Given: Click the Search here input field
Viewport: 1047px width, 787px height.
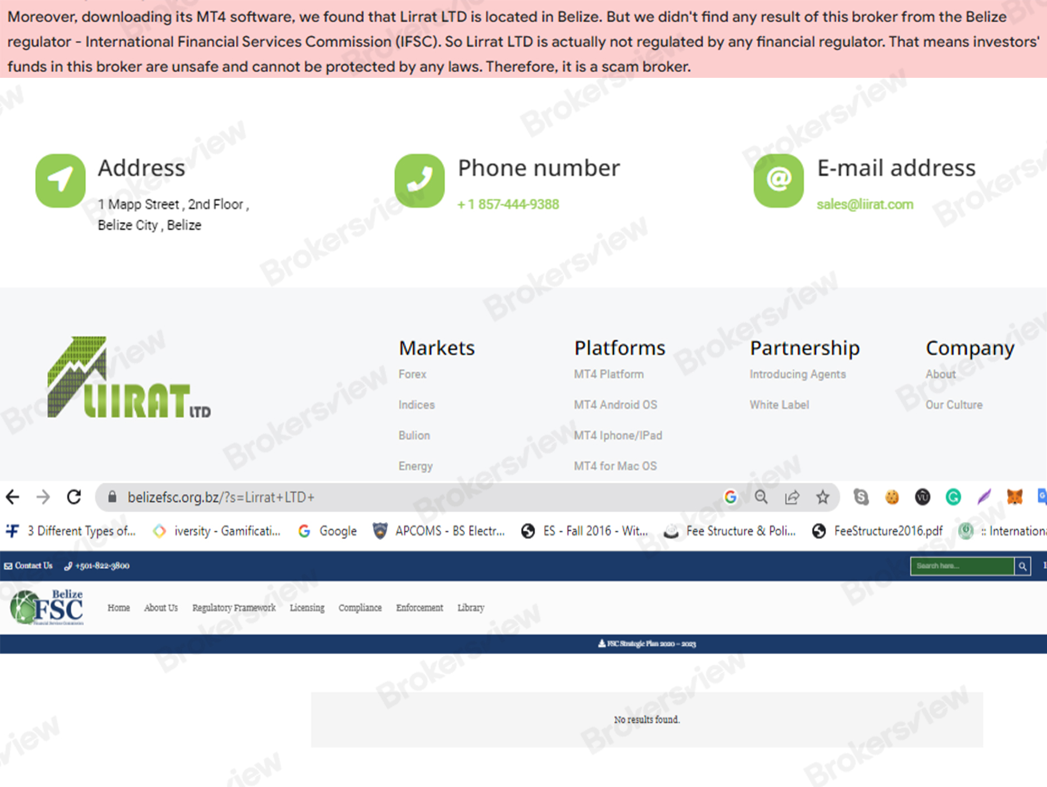Looking at the screenshot, I should (962, 566).
